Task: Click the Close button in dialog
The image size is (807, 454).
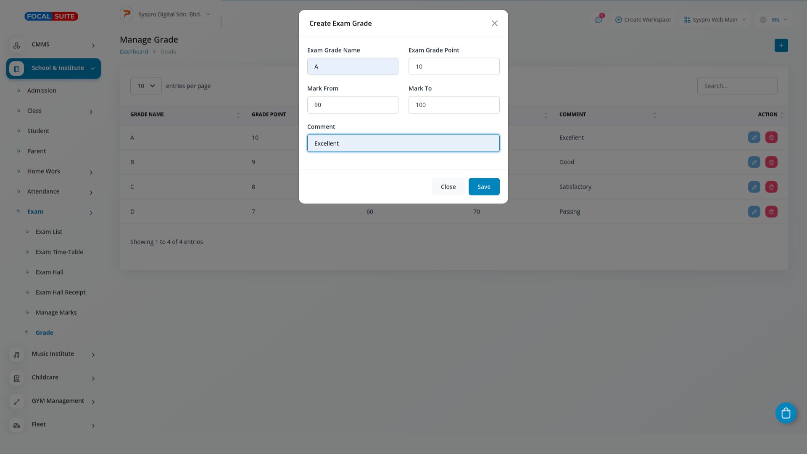Action: 448,187
